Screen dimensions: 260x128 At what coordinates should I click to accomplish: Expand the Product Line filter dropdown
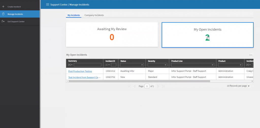(x=192, y=65)
